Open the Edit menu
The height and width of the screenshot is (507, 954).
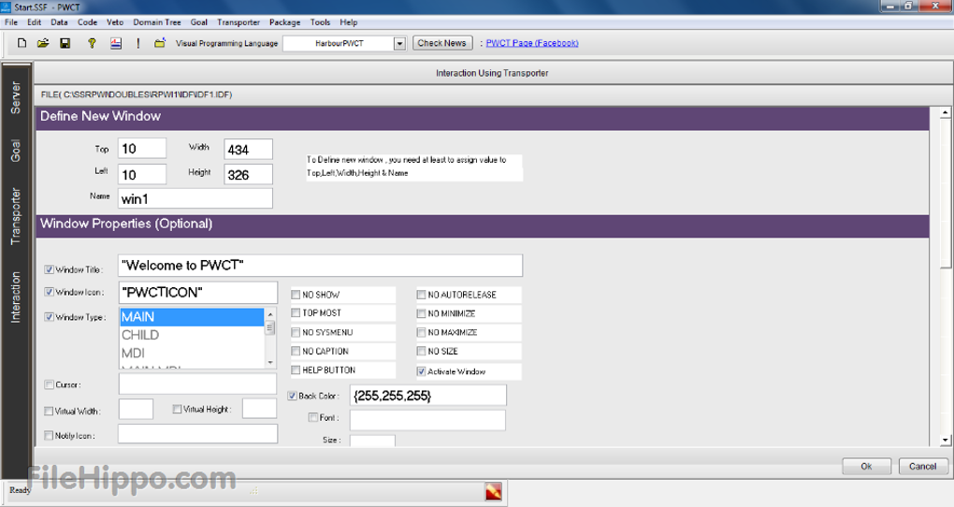point(34,22)
